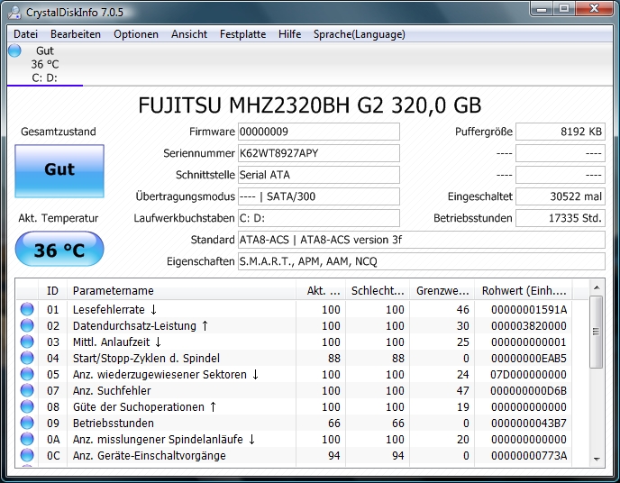Screen dimensions: 620x483
Task: Click the Laufwerkbuchstaben field C: D:
Action: [x=319, y=218]
